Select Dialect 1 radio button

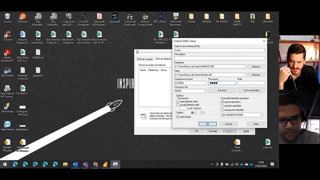201,112
